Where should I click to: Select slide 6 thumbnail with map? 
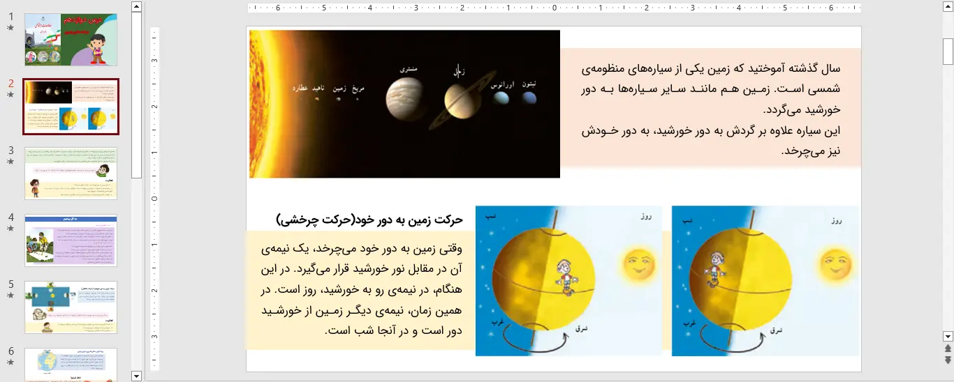71,365
